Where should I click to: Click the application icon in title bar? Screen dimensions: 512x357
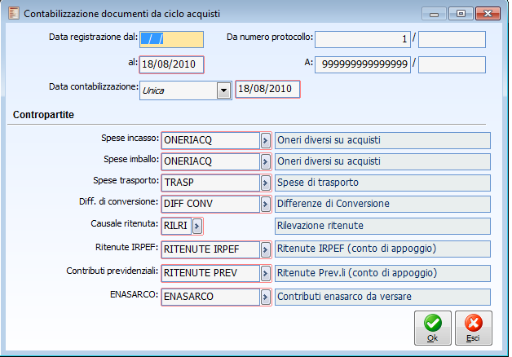pyautogui.click(x=14, y=13)
